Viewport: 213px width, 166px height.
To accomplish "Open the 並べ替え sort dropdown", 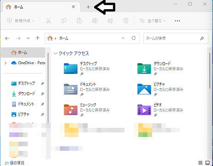I will coord(153,21).
